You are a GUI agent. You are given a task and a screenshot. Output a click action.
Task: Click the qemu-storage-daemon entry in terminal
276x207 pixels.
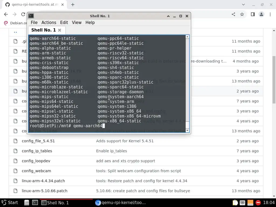pos(120,92)
